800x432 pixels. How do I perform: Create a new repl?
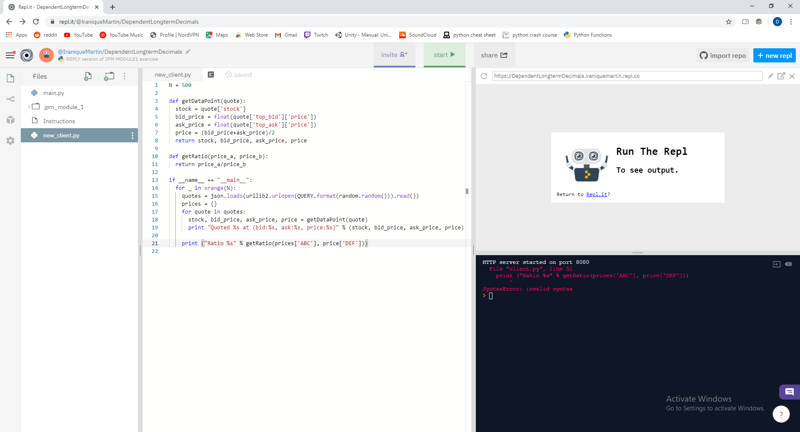coord(774,55)
